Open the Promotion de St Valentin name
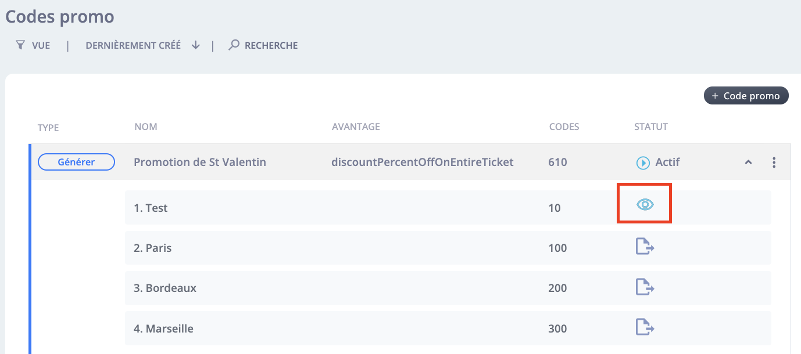 click(x=200, y=162)
